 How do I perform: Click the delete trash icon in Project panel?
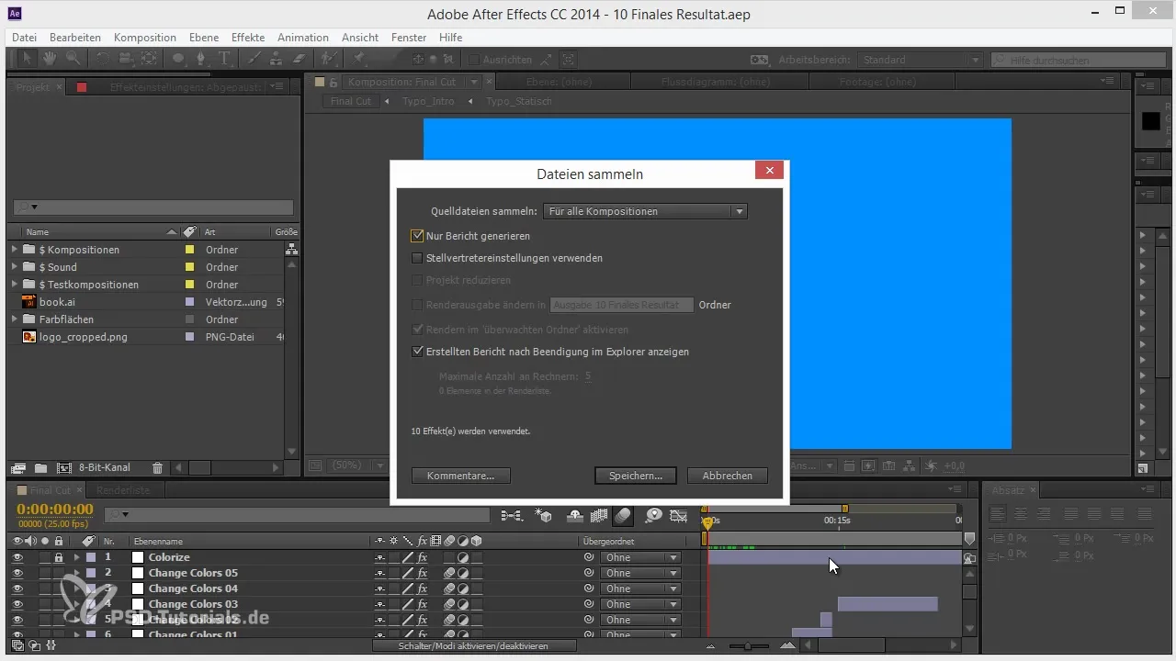point(157,467)
